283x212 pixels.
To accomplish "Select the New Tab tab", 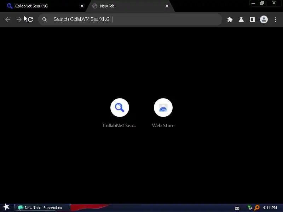I will coord(130,6).
